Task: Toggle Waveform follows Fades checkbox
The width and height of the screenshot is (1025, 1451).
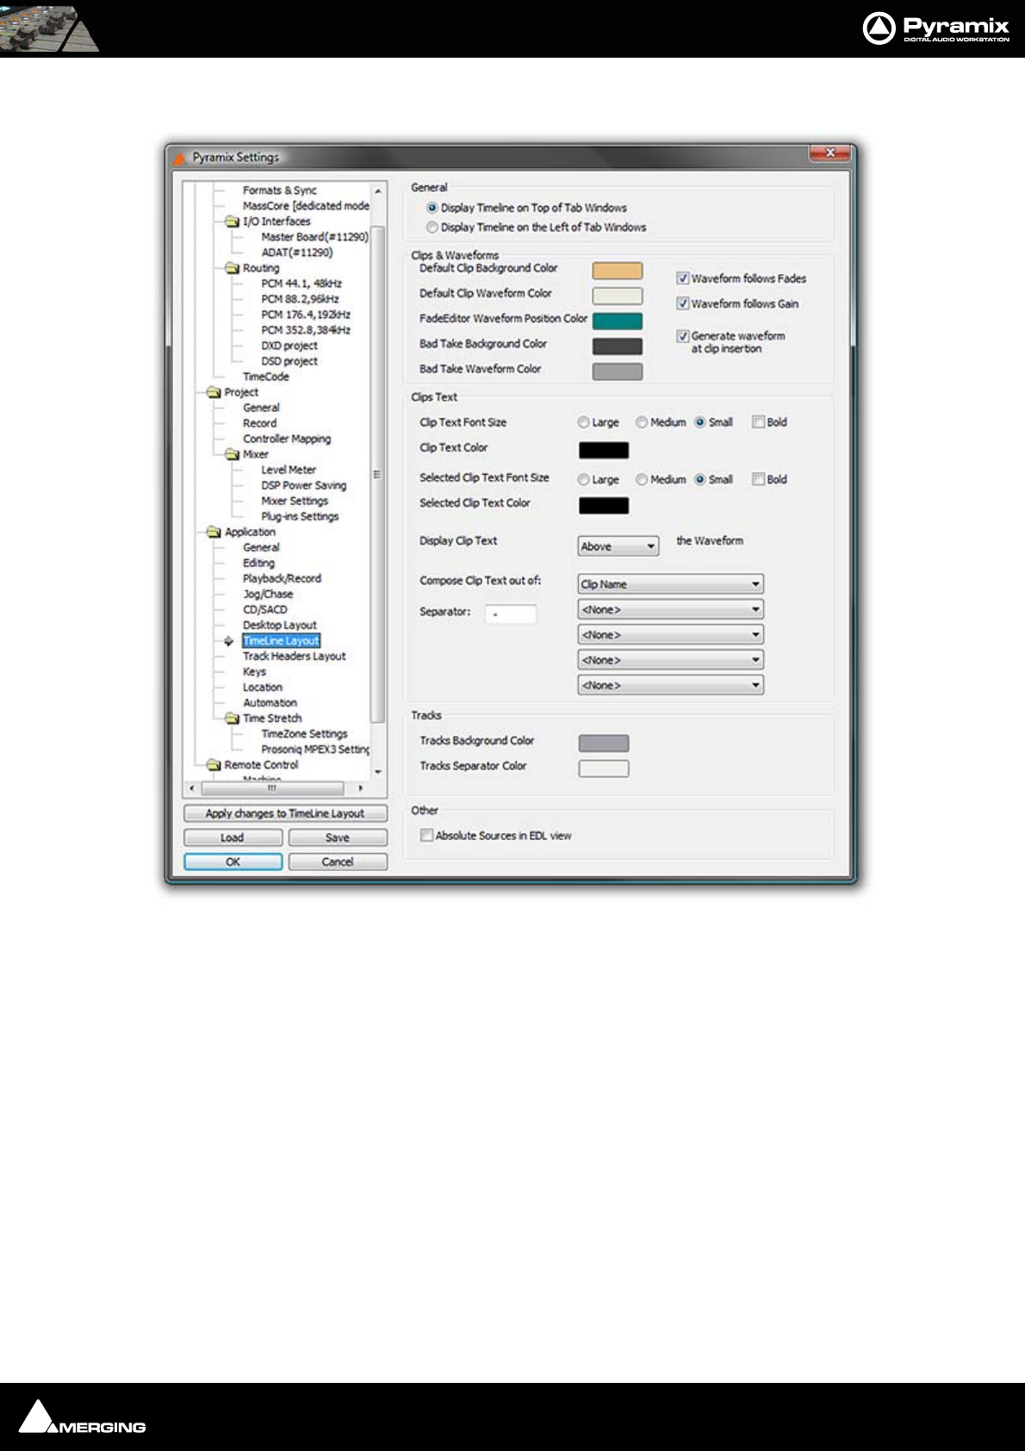Action: coord(682,278)
